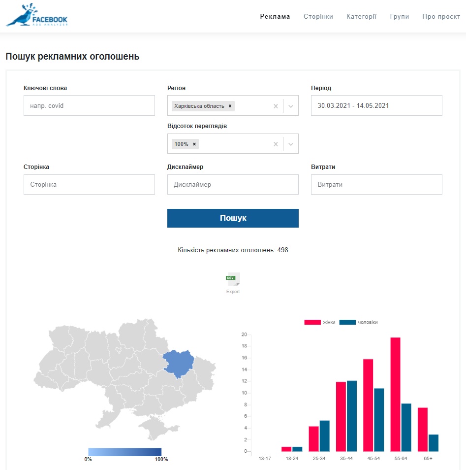Toggle the чоловіки legend series

pos(359,322)
